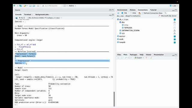Open the Presentation tab
Image resolution: width=192 pixels, height=108 pixels.
(x=159, y=55)
